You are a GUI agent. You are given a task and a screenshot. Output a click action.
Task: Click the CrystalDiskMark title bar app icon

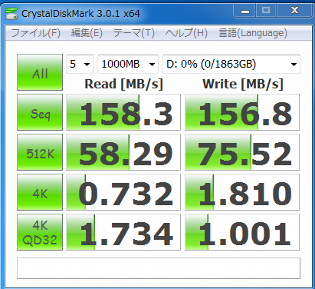[x=11, y=13]
